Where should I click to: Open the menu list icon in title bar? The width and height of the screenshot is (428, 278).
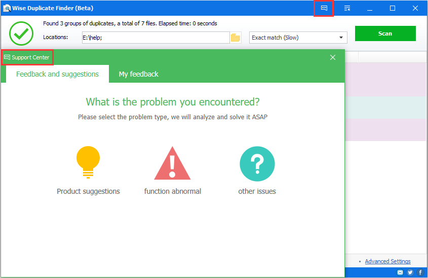[x=347, y=8]
